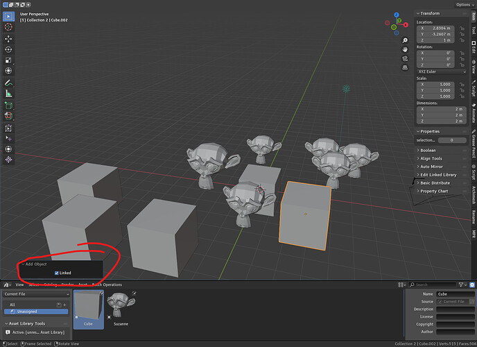
Task: Open the XYZ Euler rotation mode dropdown
Action: pyautogui.click(x=442, y=71)
